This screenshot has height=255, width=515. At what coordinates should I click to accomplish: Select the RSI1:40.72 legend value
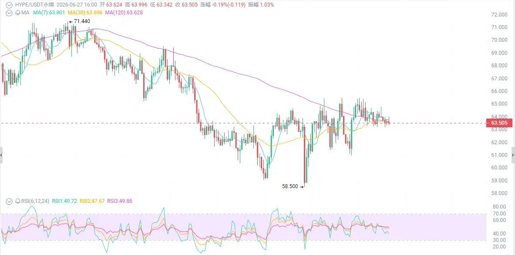[64, 201]
